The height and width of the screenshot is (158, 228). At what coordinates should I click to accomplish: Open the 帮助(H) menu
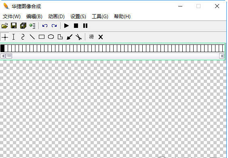coord(122,17)
